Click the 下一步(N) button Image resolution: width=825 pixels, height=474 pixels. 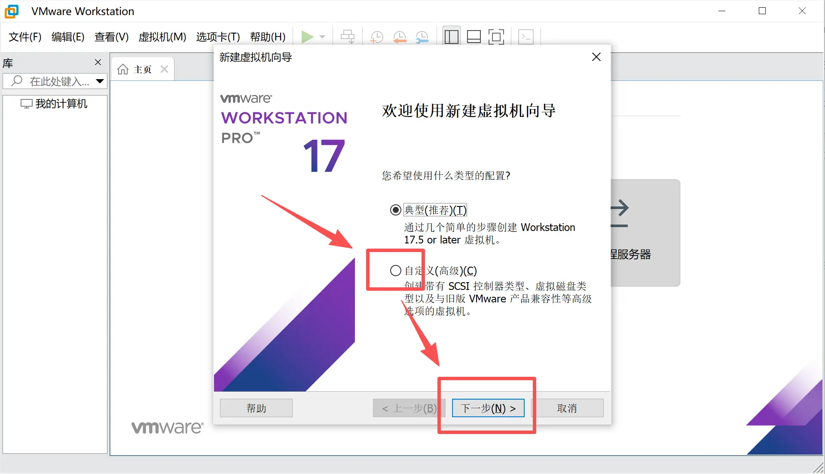click(488, 408)
